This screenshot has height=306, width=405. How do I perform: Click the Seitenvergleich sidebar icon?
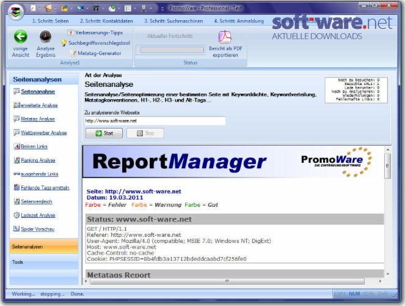point(16,201)
